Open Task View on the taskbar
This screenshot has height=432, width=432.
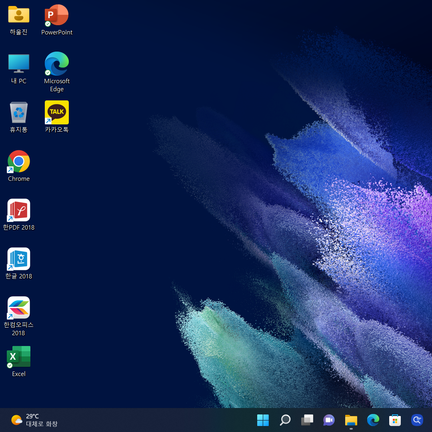tap(307, 420)
